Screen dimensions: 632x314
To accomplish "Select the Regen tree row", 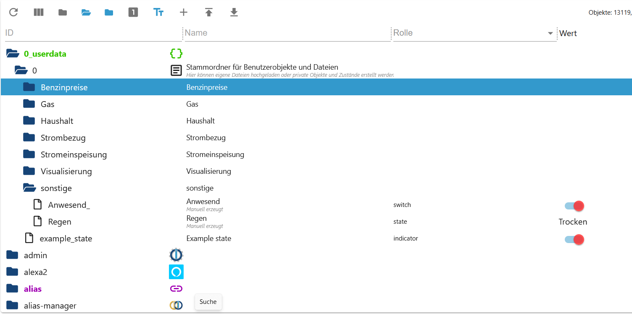I will (x=316, y=222).
